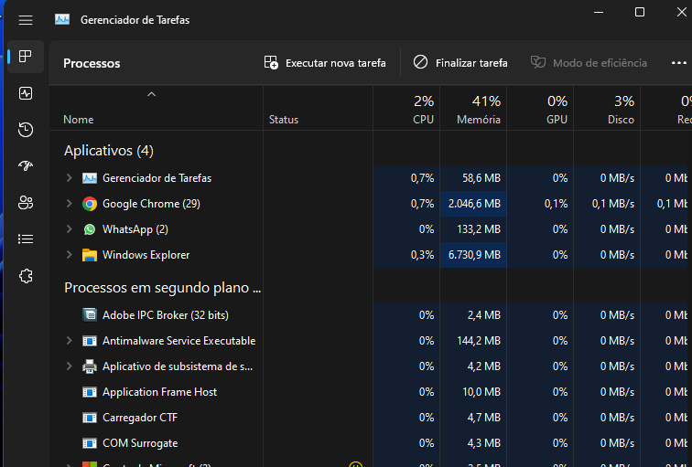Click the 6.730,9 MB memory cell
Screen dimensions: 692x467
pyautogui.click(x=474, y=255)
